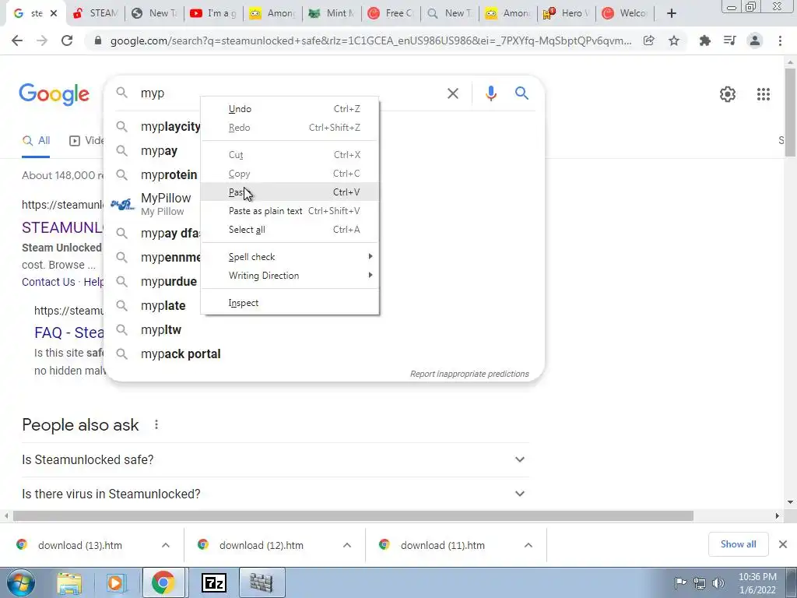This screenshot has height=598, width=797.
Task: Choose Undo in context menu
Action: coord(290,109)
